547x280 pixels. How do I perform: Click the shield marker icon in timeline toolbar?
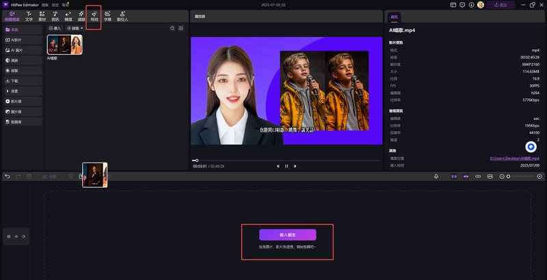click(70, 177)
